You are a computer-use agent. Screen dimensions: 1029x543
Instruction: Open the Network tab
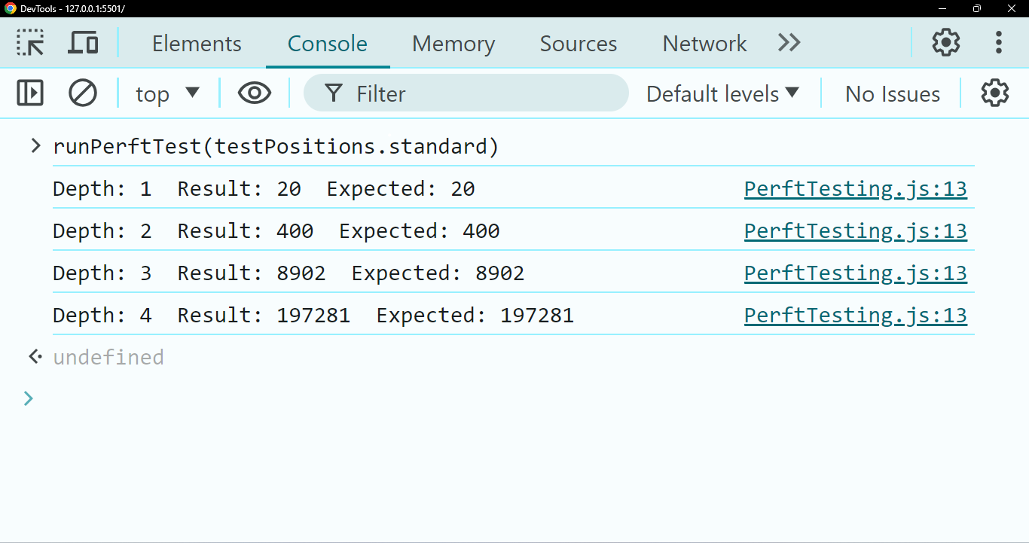click(x=704, y=44)
